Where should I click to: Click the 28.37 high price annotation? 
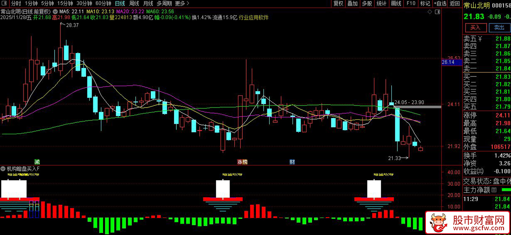[72, 25]
